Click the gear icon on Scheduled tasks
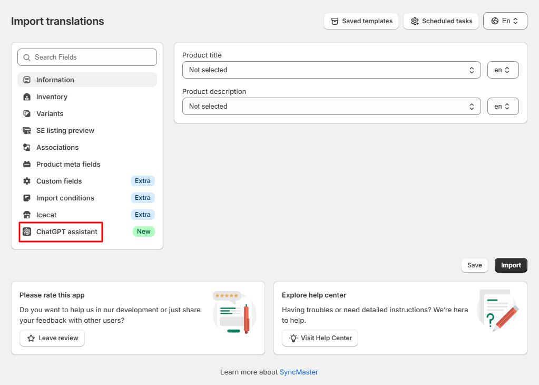Image resolution: width=539 pixels, height=385 pixels. point(415,21)
